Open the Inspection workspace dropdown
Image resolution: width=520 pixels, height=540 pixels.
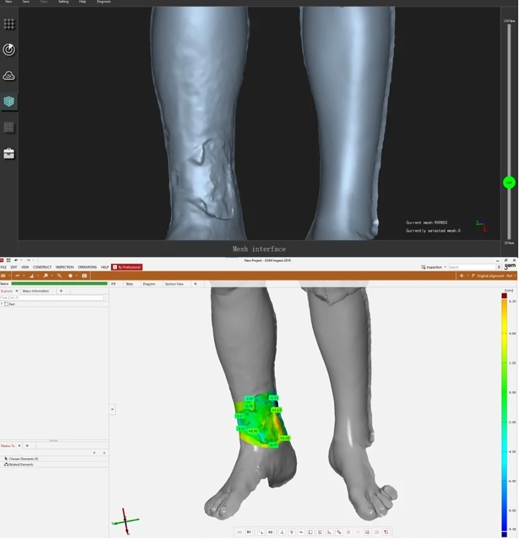pyautogui.click(x=434, y=267)
